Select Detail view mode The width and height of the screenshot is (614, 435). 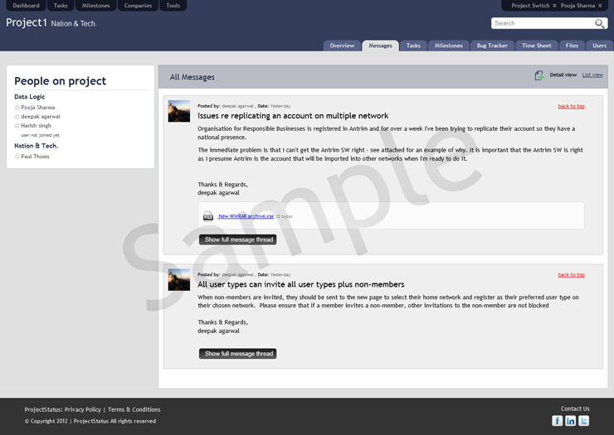click(563, 75)
